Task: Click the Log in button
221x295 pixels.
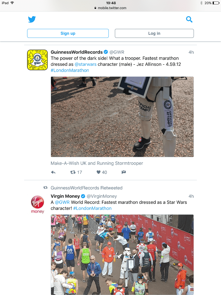Action: (x=154, y=33)
